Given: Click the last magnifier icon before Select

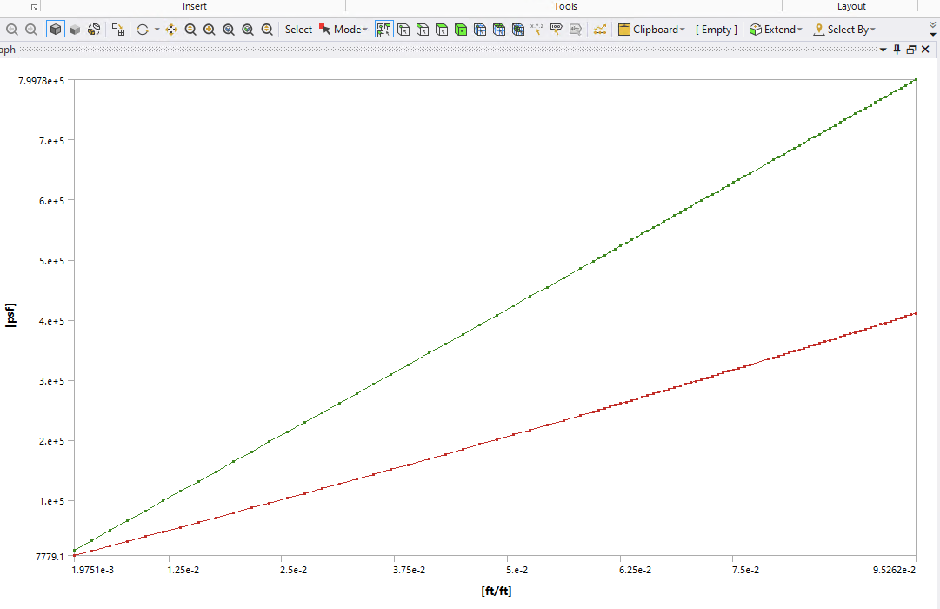Looking at the screenshot, I should point(267,30).
